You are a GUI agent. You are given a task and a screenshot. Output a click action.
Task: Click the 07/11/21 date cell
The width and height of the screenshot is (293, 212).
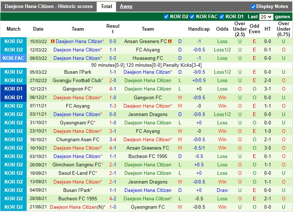click(x=38, y=106)
